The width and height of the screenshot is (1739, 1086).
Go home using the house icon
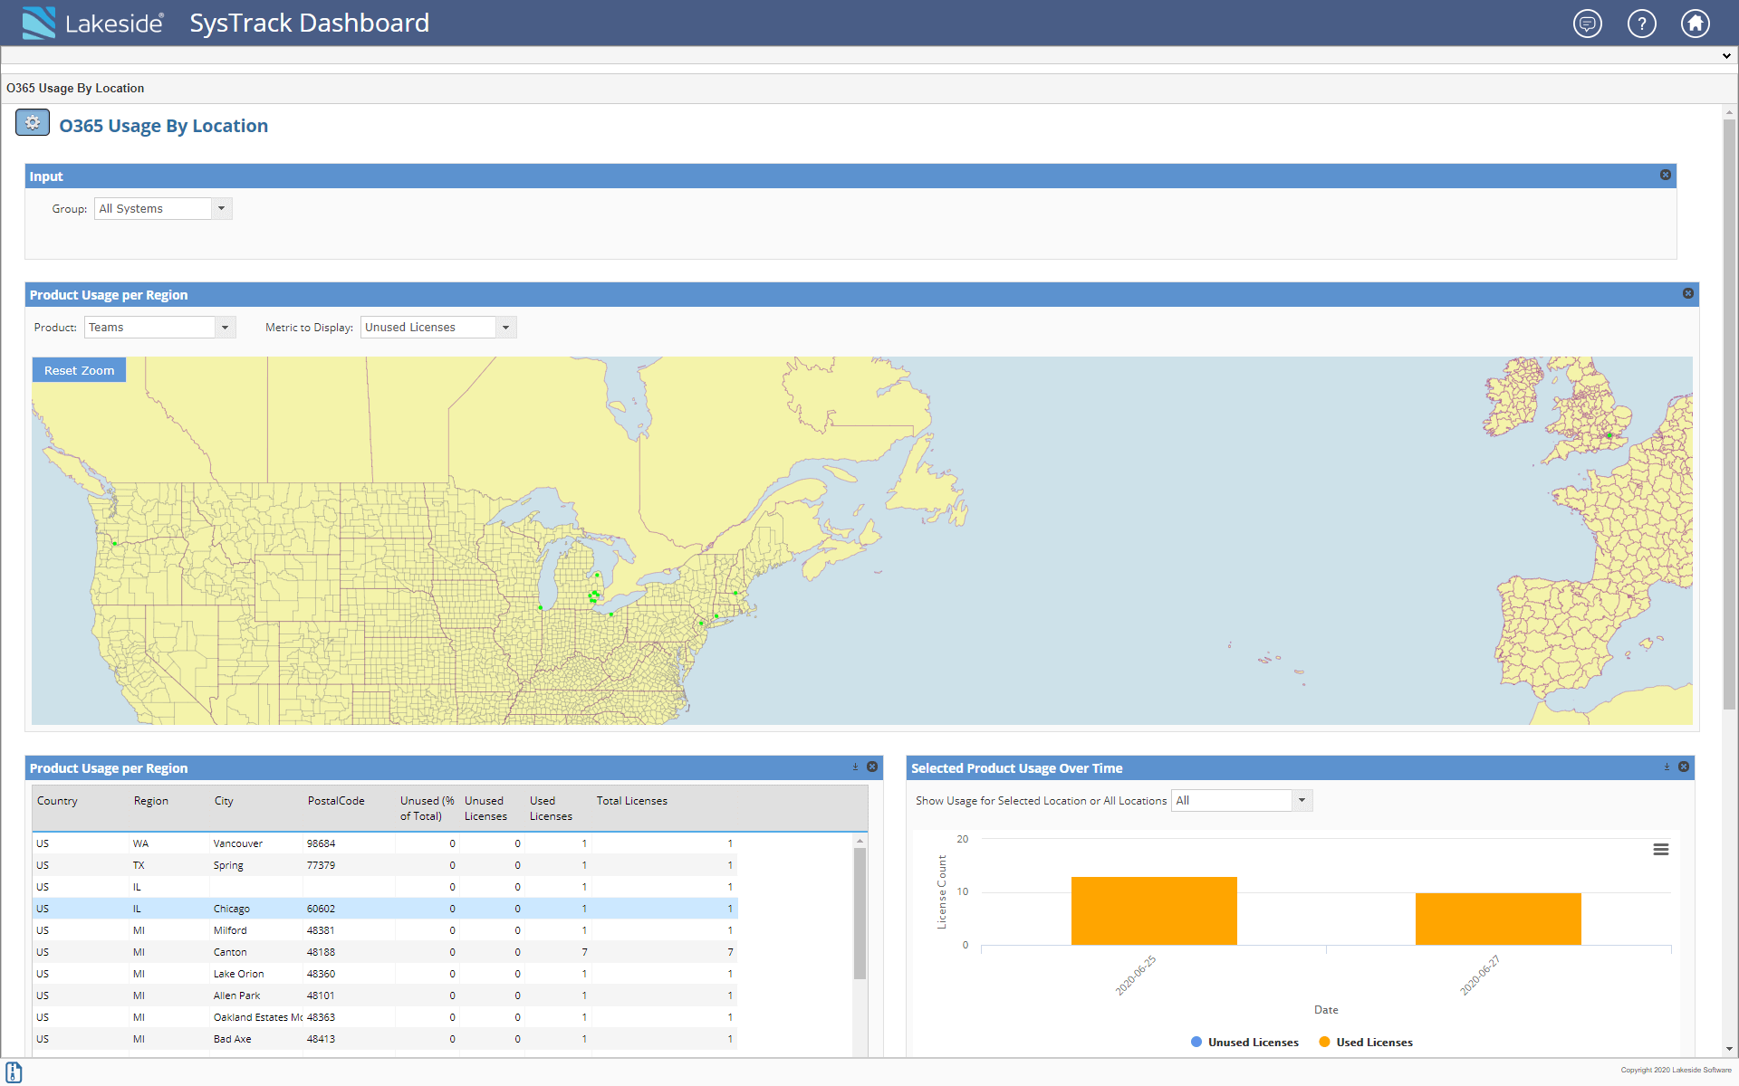pos(1696,24)
